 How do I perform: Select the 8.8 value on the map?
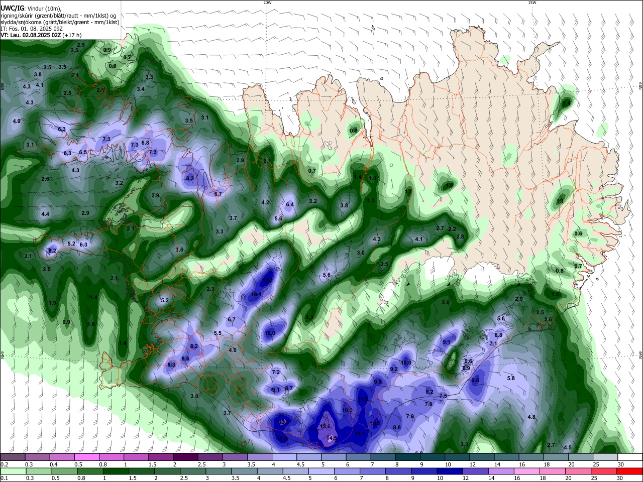click(x=397, y=427)
